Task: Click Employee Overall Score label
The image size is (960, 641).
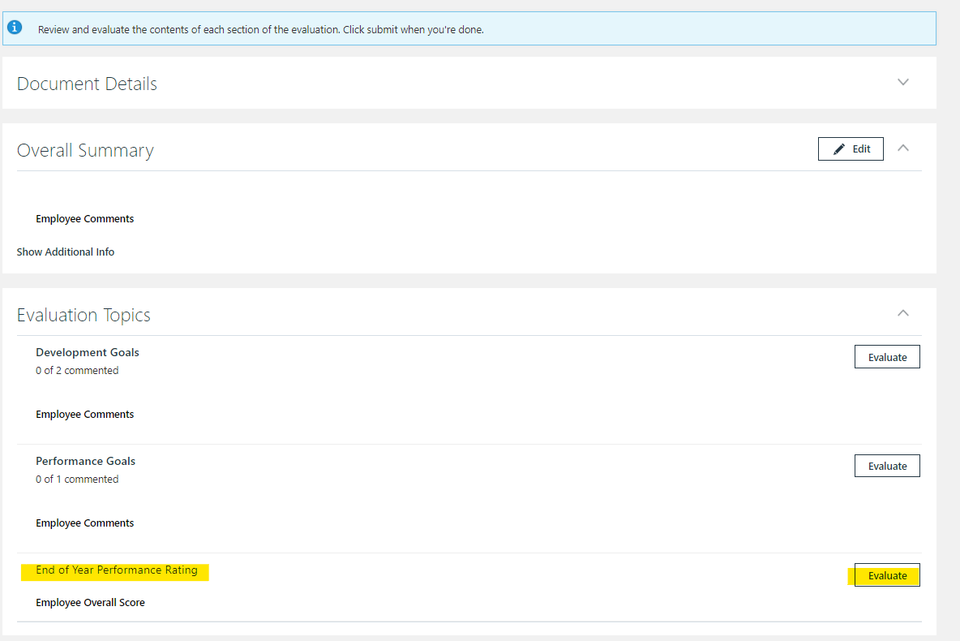Action: (x=90, y=602)
